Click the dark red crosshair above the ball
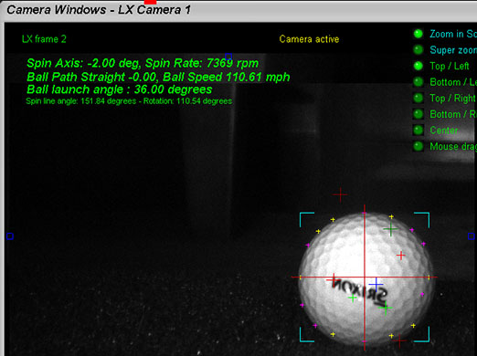The height and width of the screenshot is (356, 477). (x=340, y=194)
